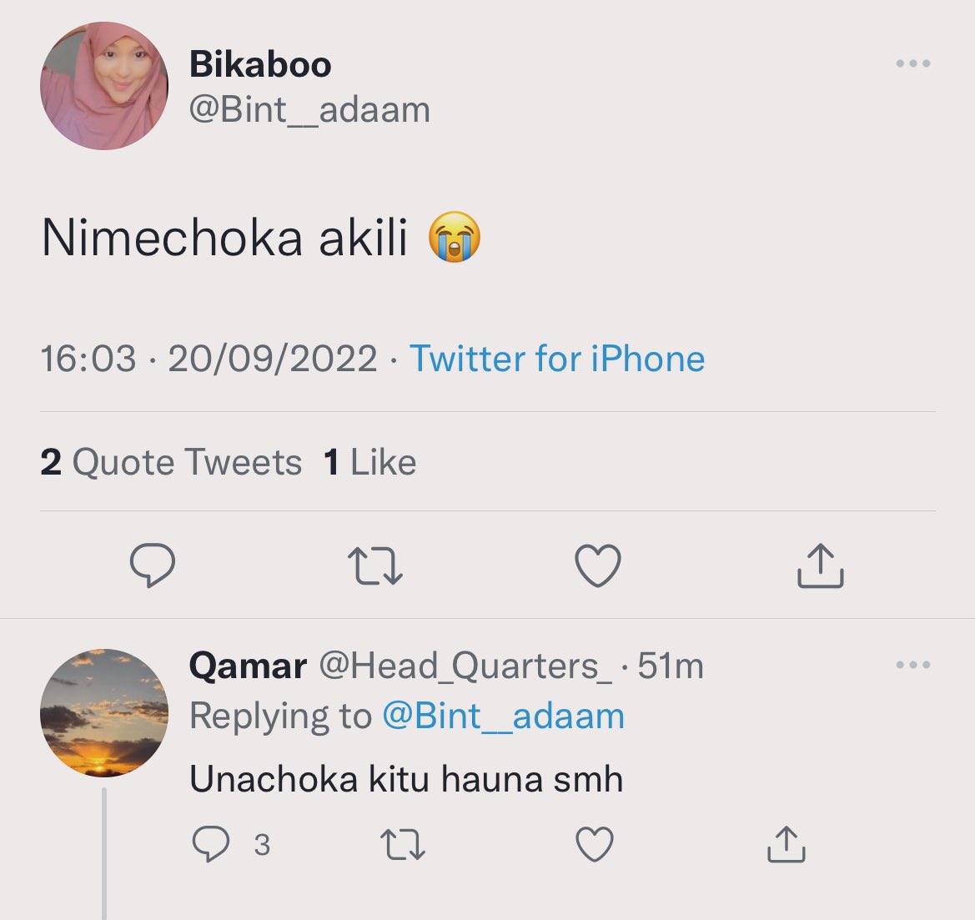The width and height of the screenshot is (975, 920).
Task: Open the Twitter for iPhone link
Action: 557,359
